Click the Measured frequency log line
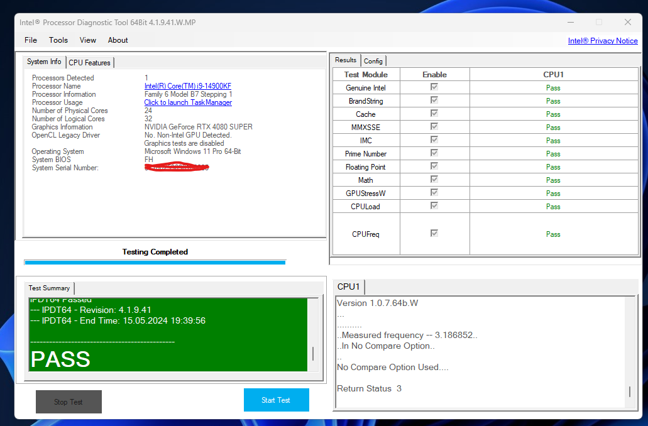 407,335
